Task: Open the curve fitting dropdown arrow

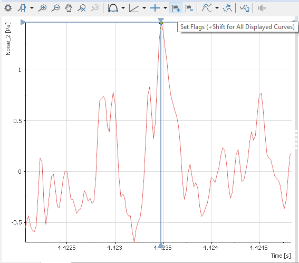Action: (x=217, y=8)
